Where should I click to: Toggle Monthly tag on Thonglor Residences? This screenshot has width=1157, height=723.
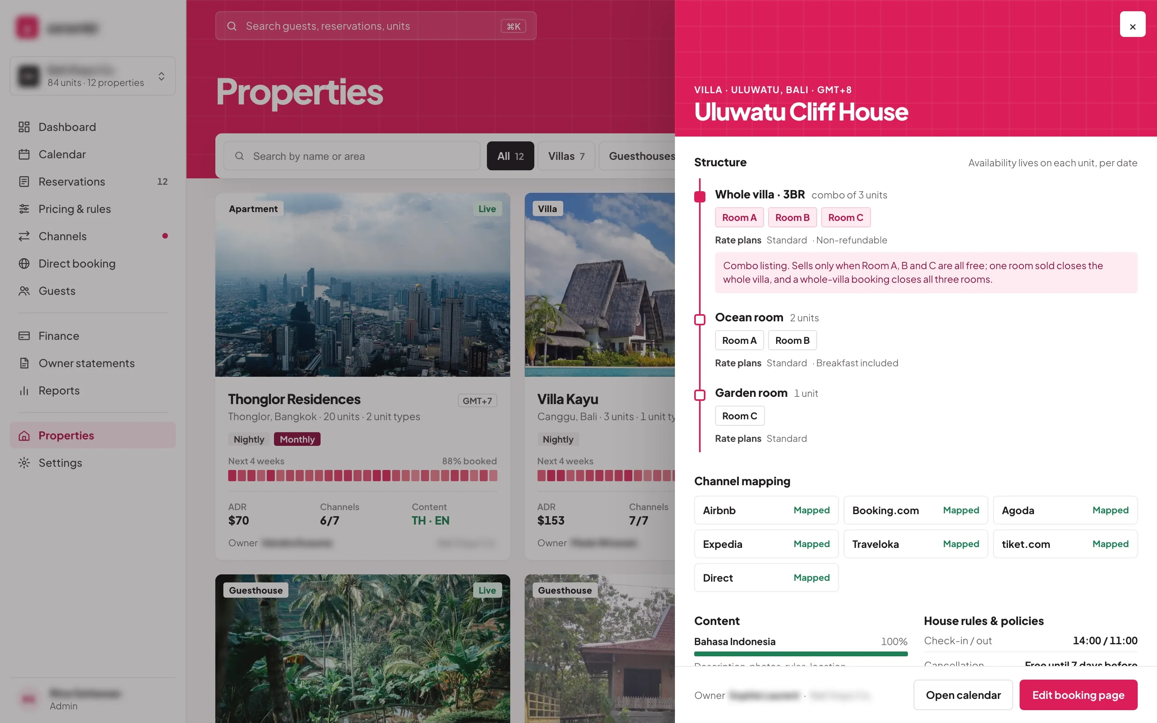point(297,439)
